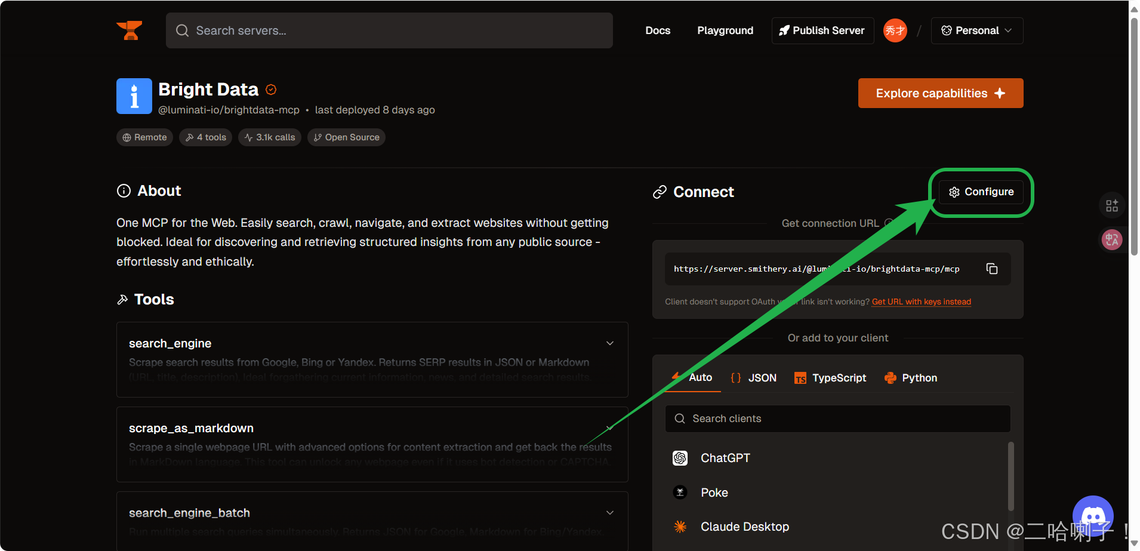Switch to the Python tab
This screenshot has width=1140, height=551.
click(x=911, y=378)
